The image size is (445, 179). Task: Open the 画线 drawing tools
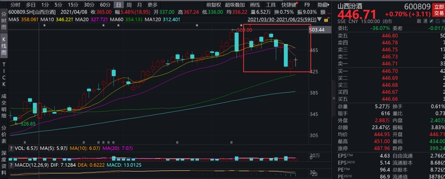click(x=255, y=5)
